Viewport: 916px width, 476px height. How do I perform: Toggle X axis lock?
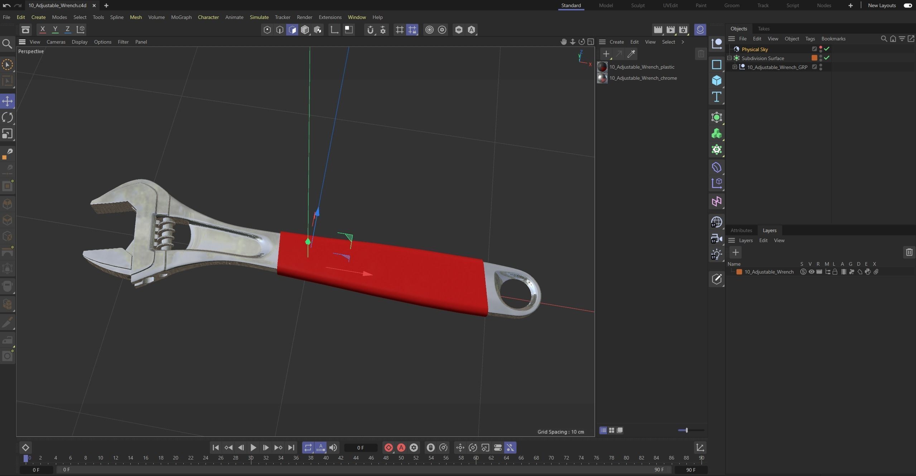tap(42, 30)
